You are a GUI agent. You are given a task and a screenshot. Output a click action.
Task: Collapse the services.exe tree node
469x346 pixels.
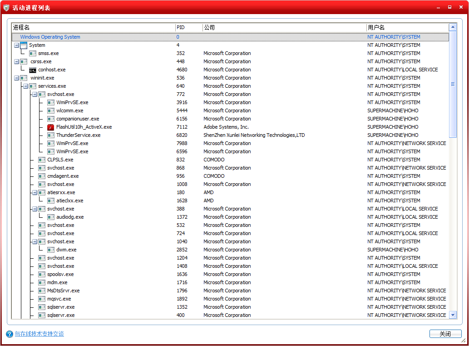(x=25, y=86)
